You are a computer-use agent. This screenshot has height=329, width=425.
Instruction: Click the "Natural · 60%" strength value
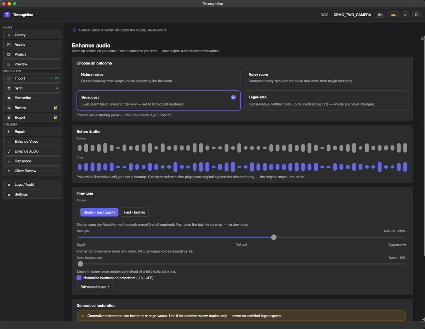point(395,231)
